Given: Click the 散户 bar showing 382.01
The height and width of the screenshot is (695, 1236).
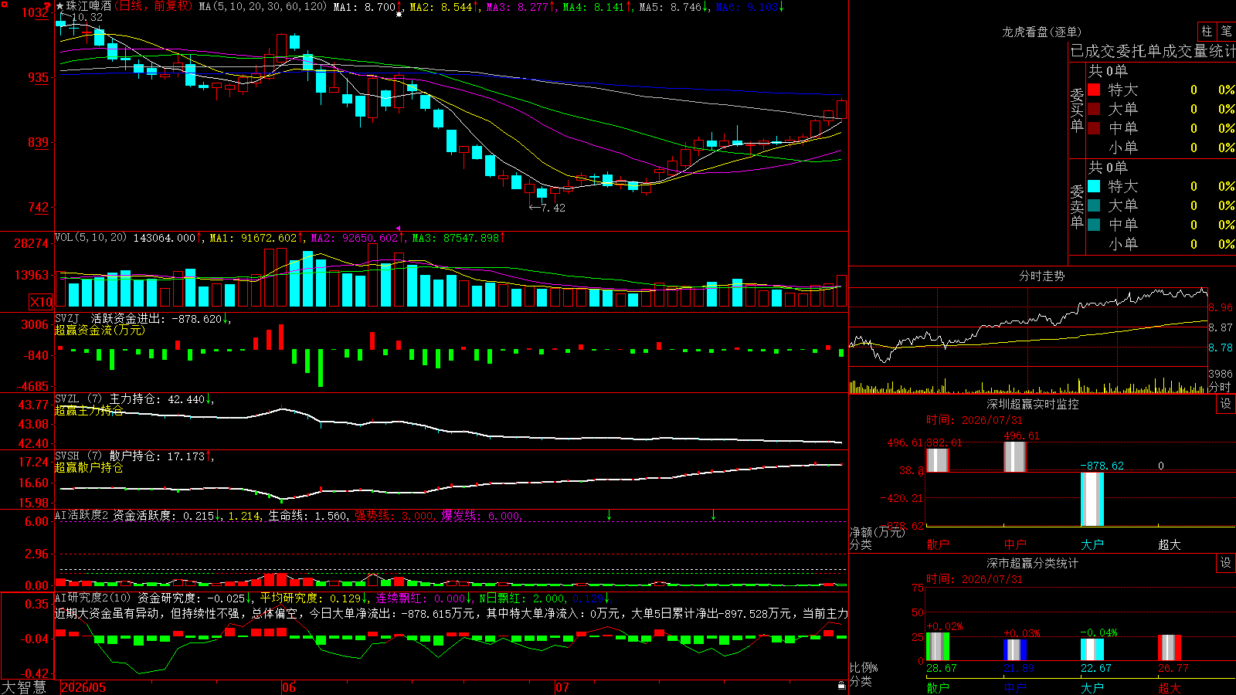Looking at the screenshot, I should point(938,460).
